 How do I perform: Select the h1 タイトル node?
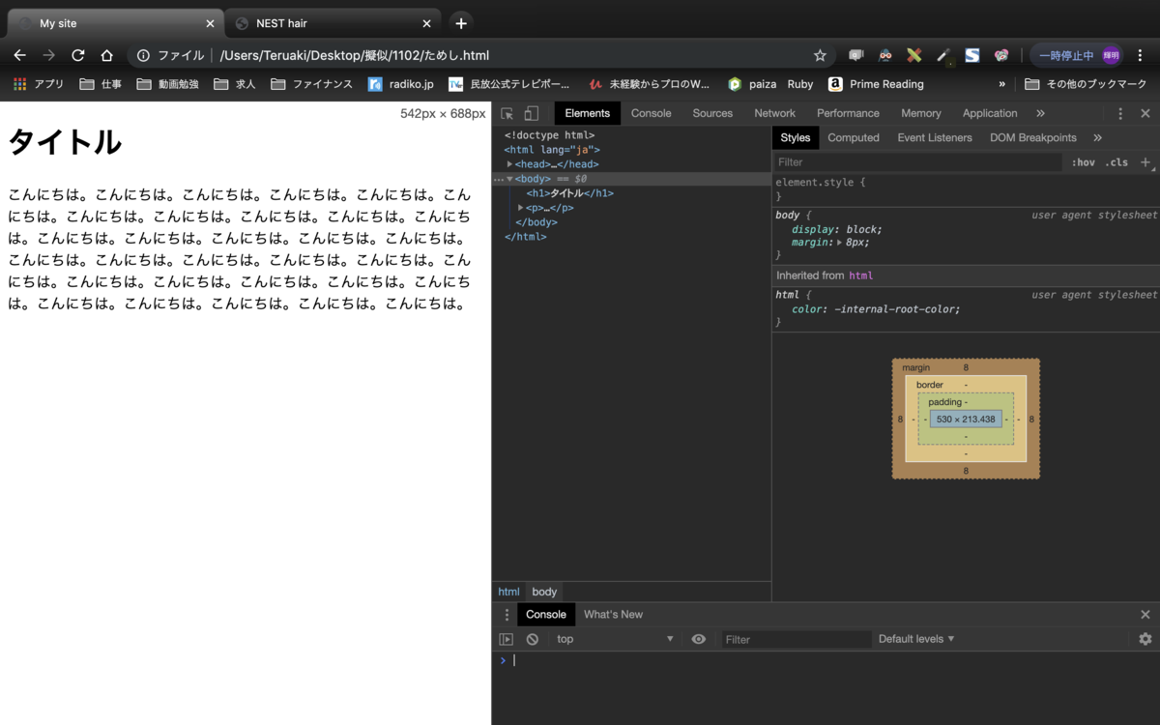pyautogui.click(x=569, y=193)
